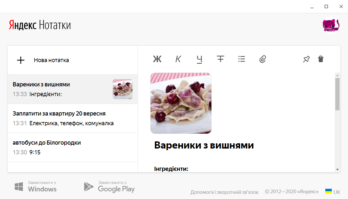The image size is (348, 199).
Task: Click the Електрика, телефон, комуналка preview text
Action: (71, 123)
